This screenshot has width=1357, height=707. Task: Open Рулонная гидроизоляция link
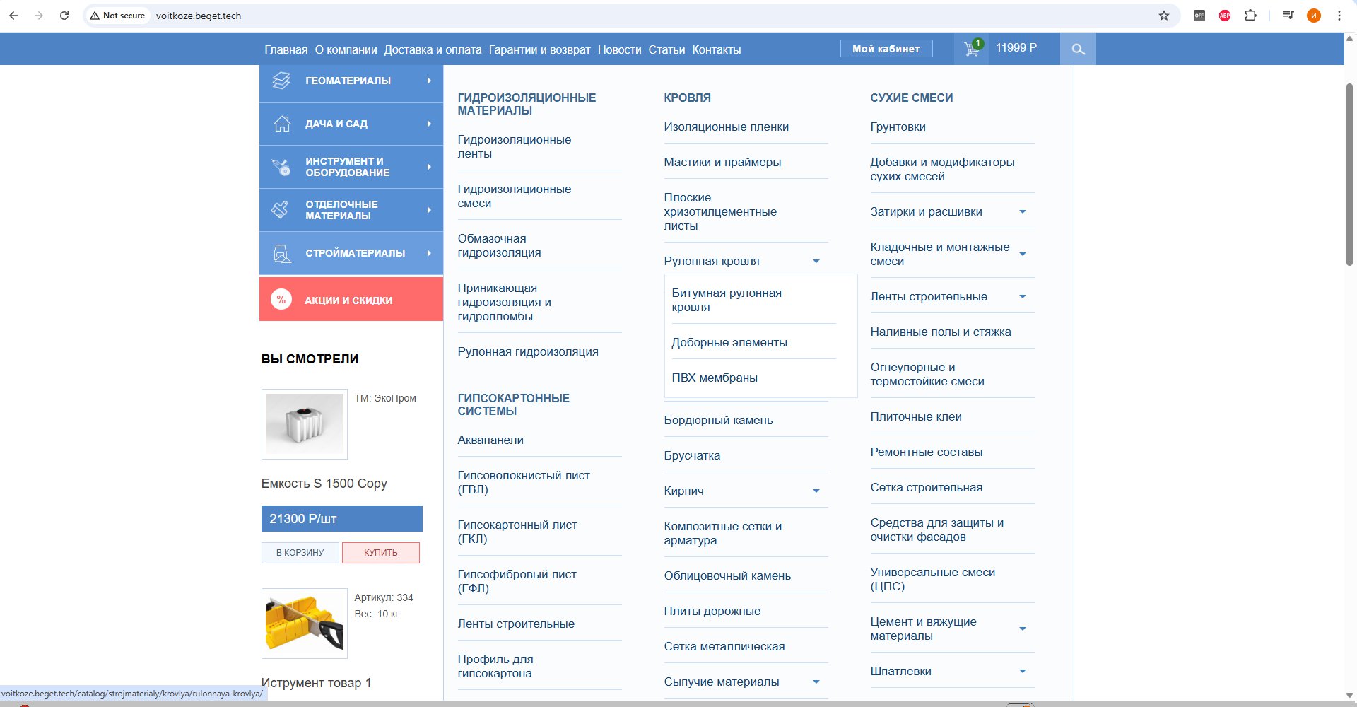click(x=528, y=351)
